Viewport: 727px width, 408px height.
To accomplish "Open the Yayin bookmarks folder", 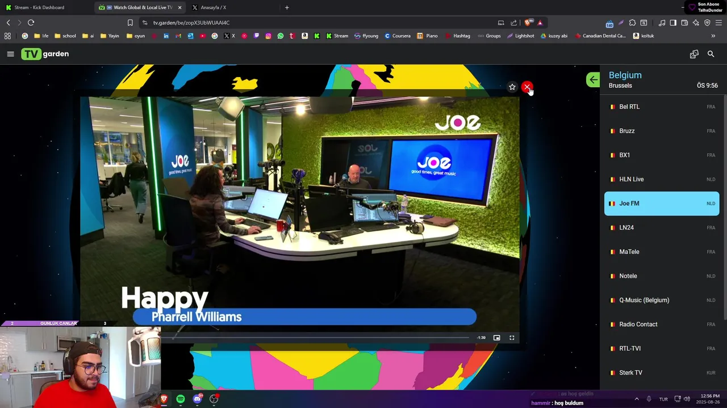I will pyautogui.click(x=110, y=36).
